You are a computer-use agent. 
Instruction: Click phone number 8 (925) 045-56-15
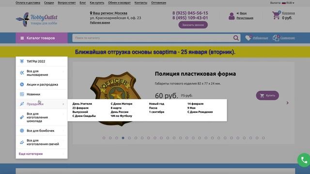pyautogui.click(x=190, y=13)
